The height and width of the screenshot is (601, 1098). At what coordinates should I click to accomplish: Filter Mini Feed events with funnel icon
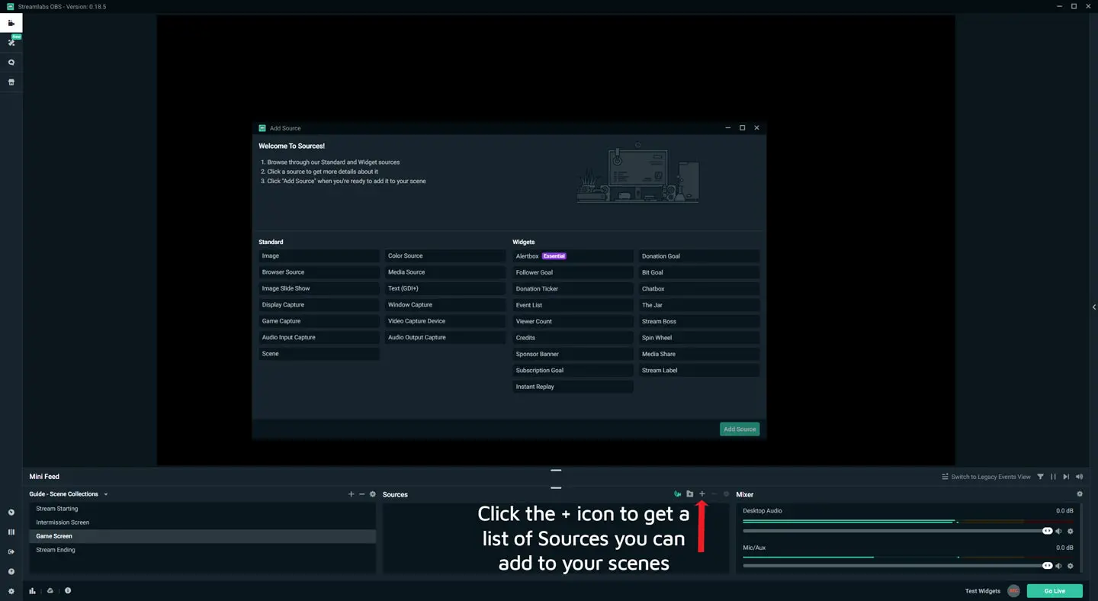pos(1040,477)
